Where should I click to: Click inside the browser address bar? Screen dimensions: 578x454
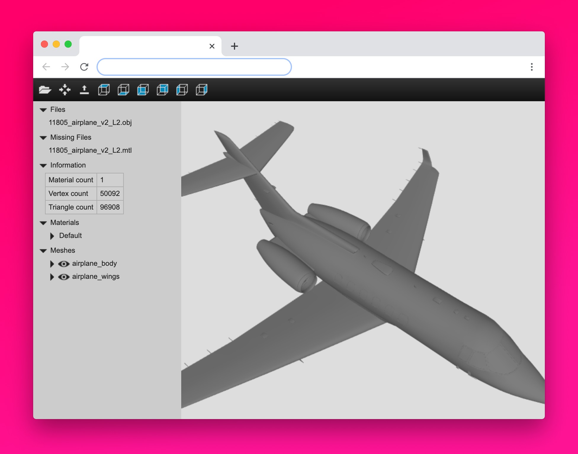194,67
